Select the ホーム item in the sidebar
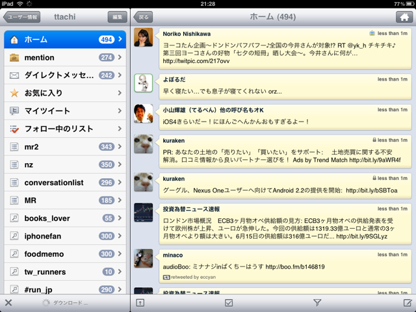 click(x=64, y=40)
